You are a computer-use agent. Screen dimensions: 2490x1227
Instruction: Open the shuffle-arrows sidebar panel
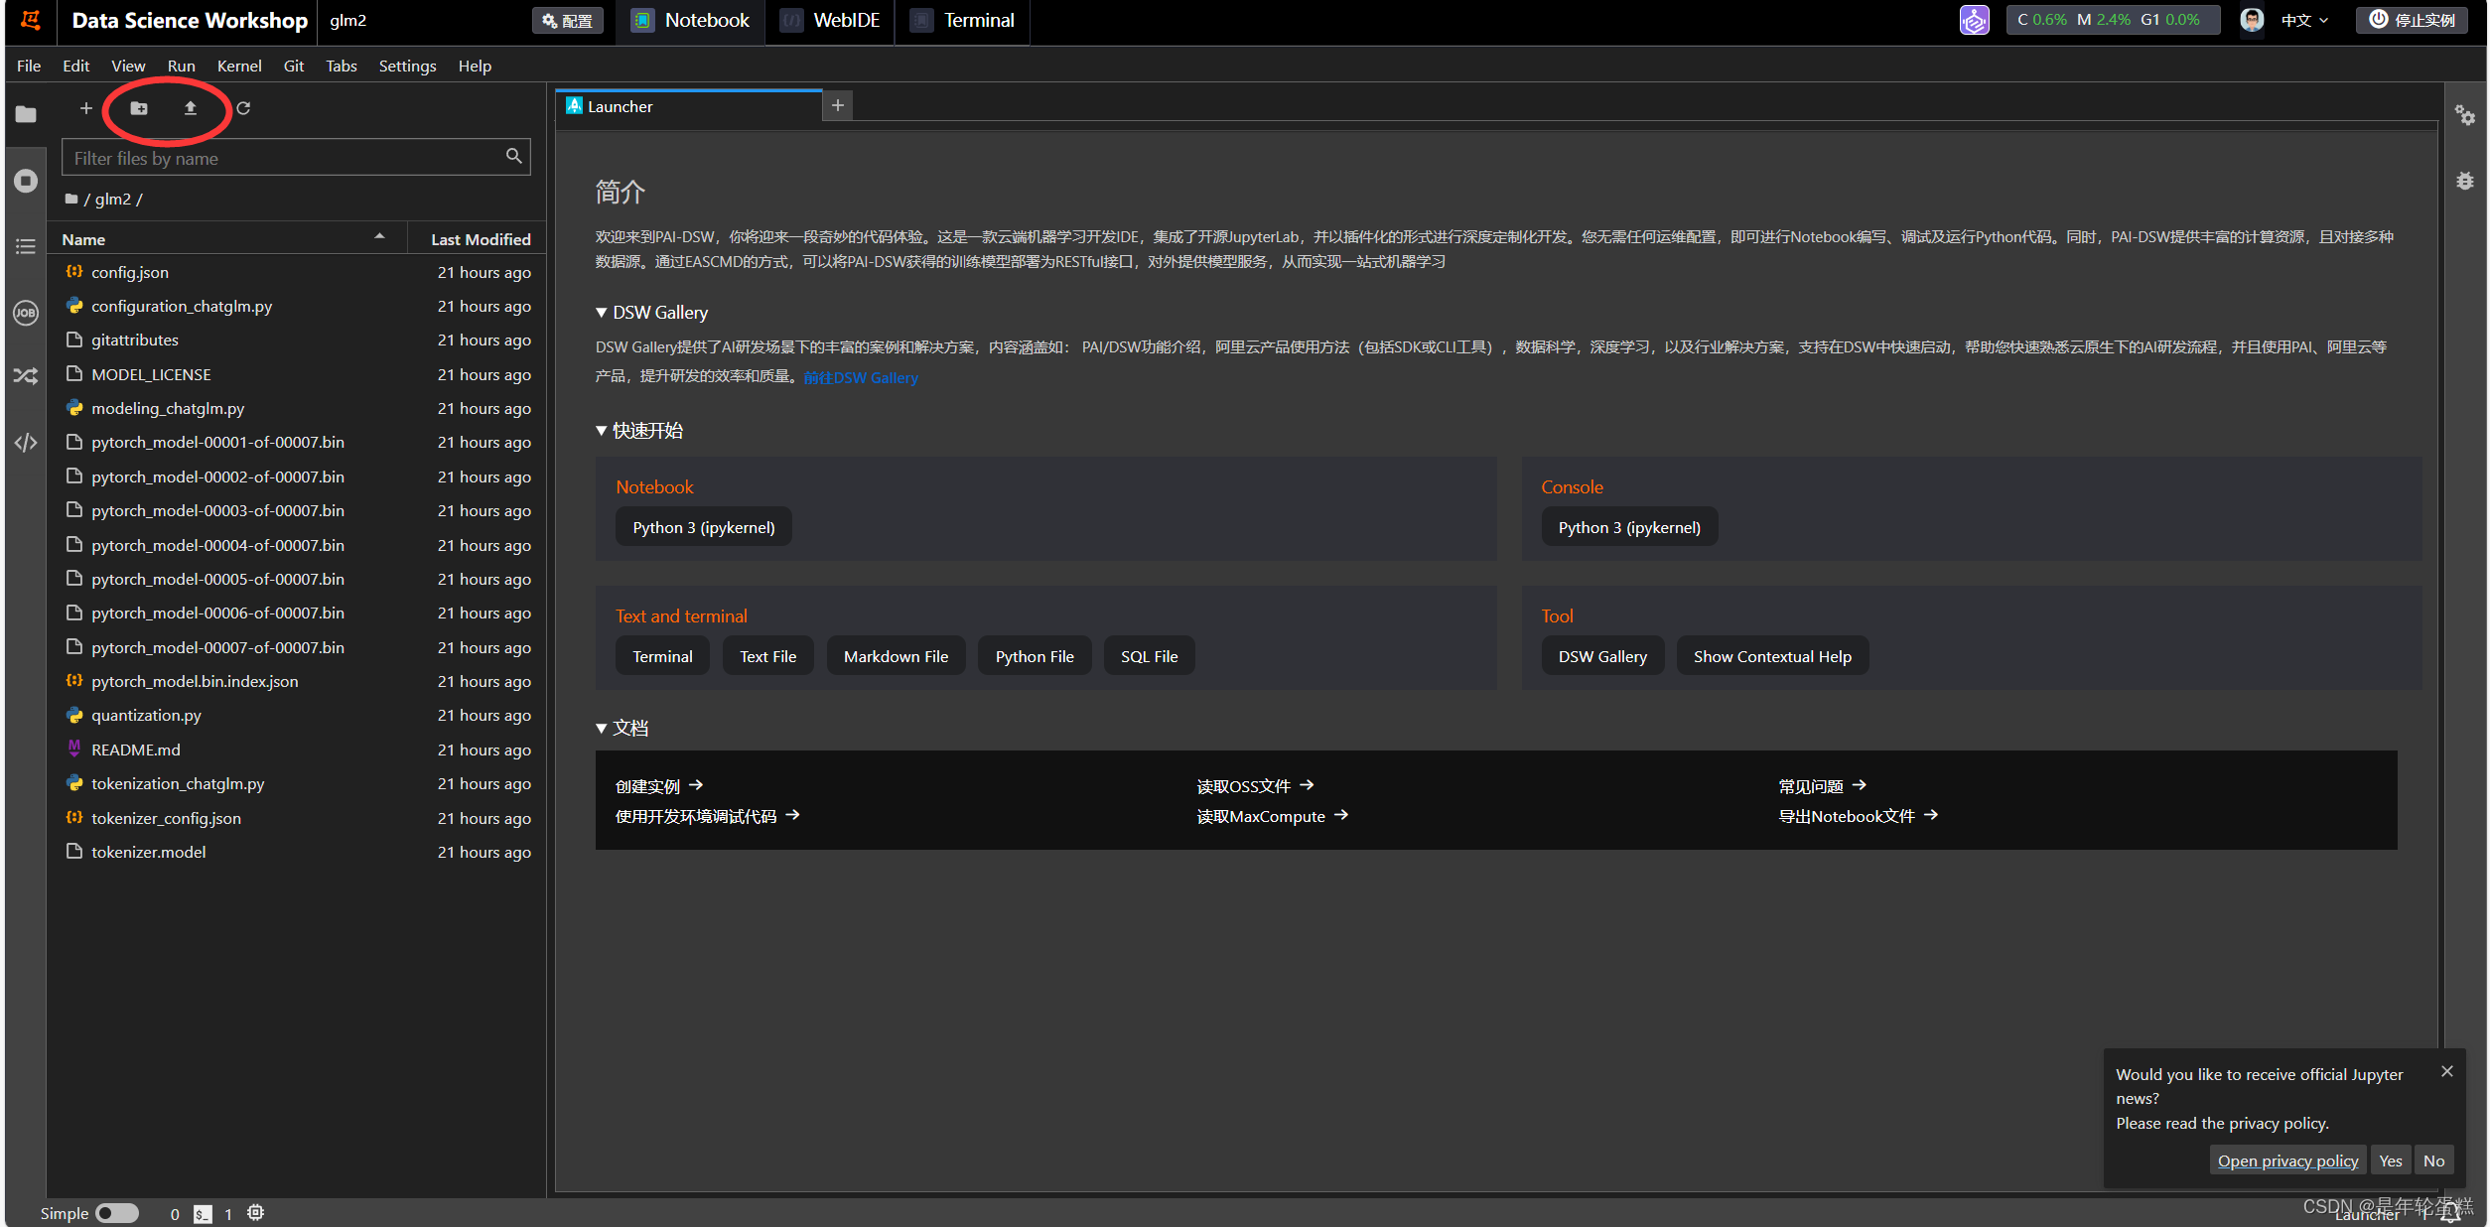coord(26,376)
